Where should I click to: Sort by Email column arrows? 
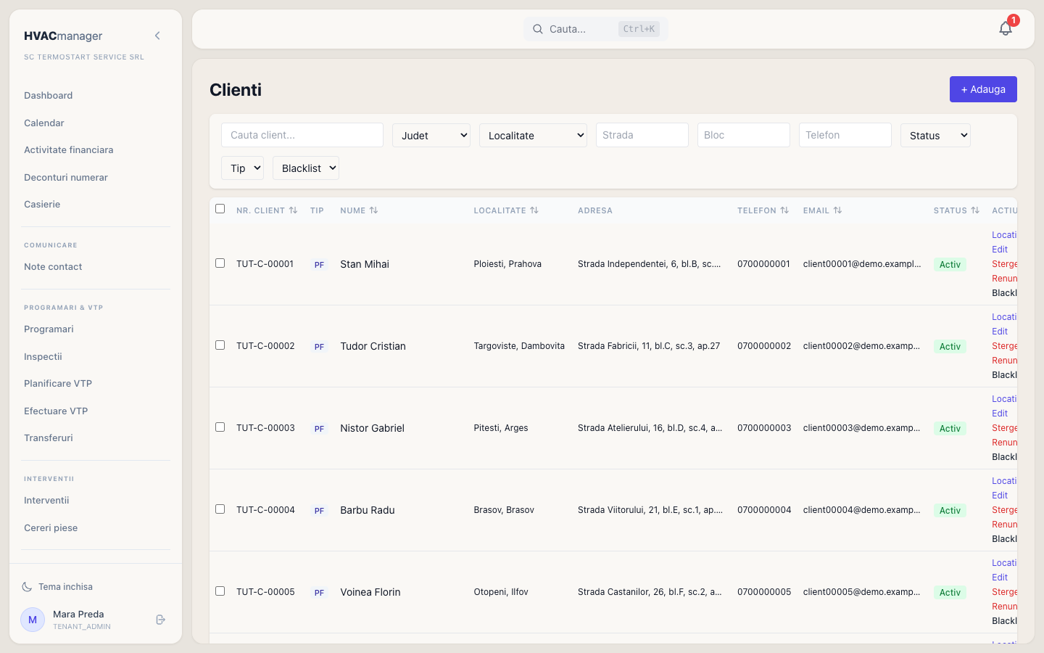tap(837, 210)
